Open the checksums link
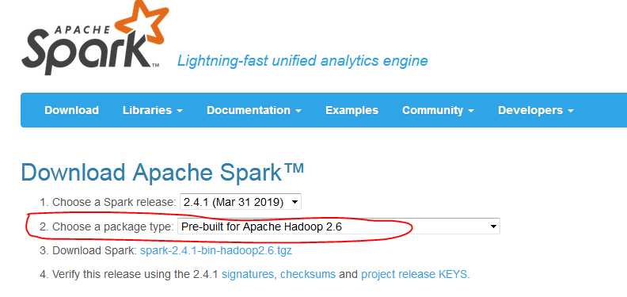 pos(308,275)
